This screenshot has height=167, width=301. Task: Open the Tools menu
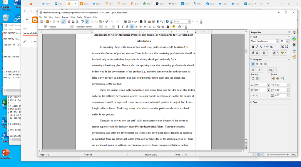(79, 17)
